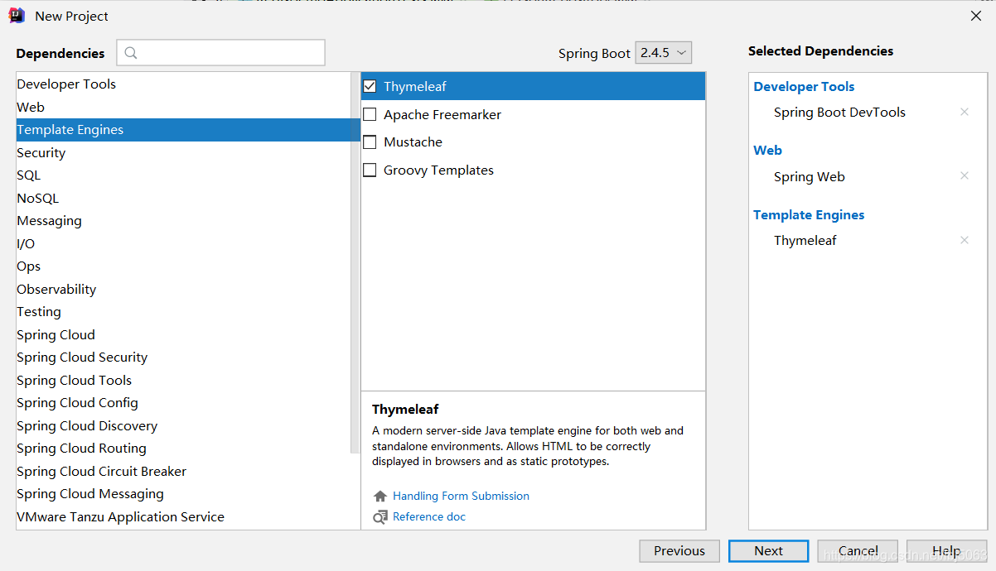Select the I/O category
Viewport: 996px width, 571px height.
tap(183, 243)
